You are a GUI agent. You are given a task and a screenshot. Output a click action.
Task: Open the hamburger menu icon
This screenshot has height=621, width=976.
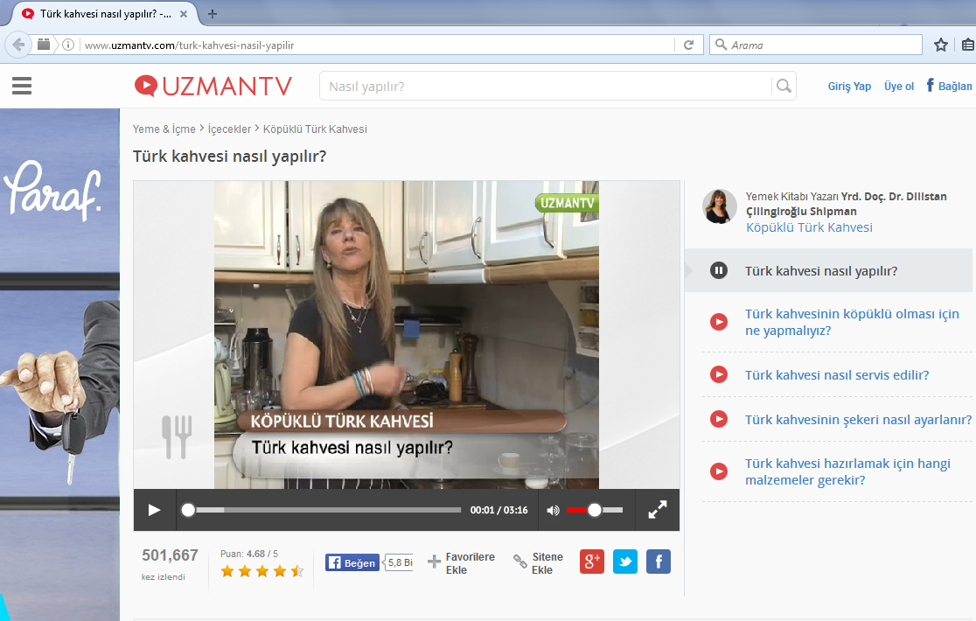pyautogui.click(x=22, y=86)
